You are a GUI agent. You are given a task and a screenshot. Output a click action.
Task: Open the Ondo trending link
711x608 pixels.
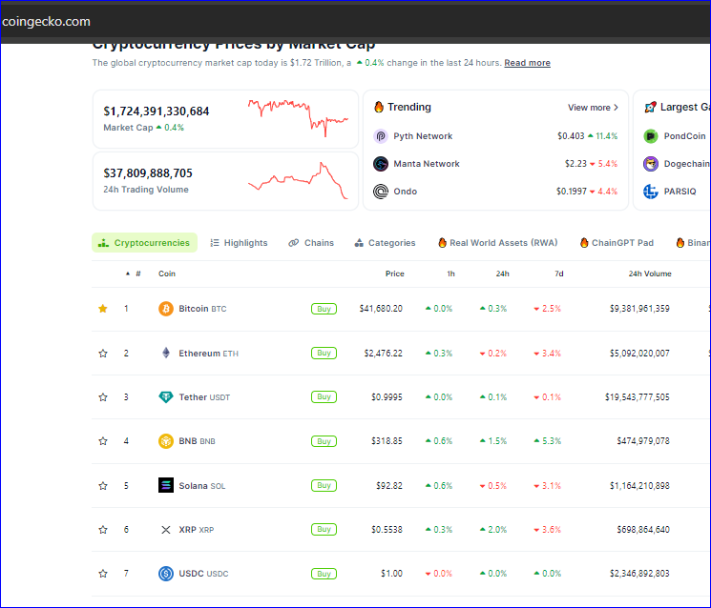(x=405, y=191)
